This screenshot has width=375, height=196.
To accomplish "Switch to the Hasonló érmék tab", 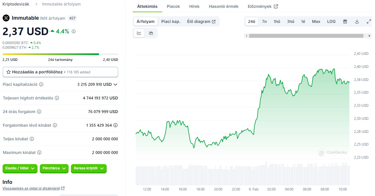I will [x=224, y=6].
